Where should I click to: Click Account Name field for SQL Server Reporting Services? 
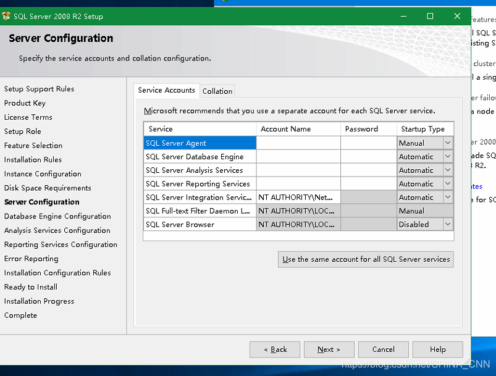tap(298, 184)
